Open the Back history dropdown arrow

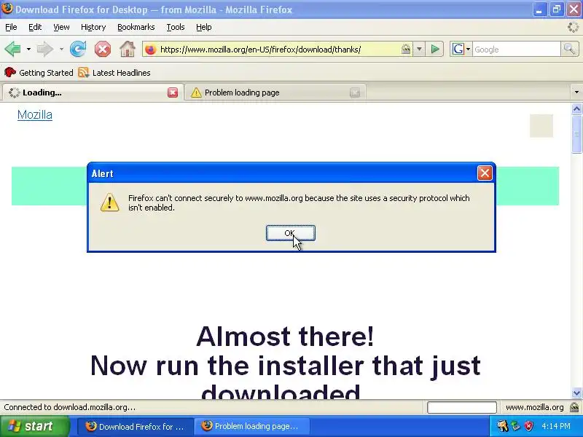coord(28,49)
